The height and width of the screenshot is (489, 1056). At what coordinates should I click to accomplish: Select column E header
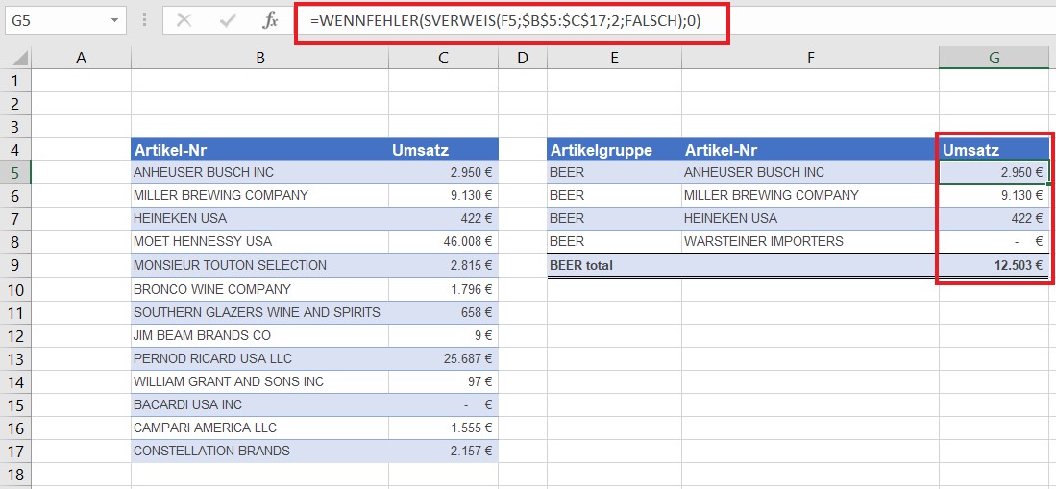[614, 59]
